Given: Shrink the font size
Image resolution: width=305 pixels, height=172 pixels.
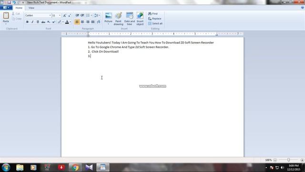Looking at the screenshot, I should 70,15.
